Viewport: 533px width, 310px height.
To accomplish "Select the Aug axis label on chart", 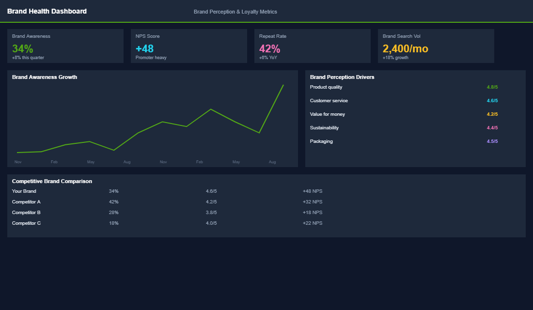I will 272,162.
